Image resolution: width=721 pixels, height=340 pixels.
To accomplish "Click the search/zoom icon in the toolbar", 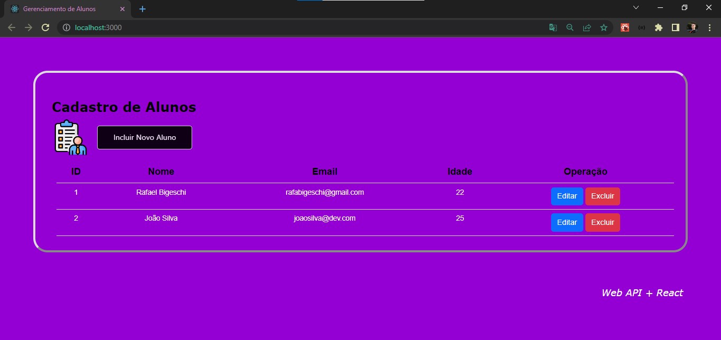I will coord(570,27).
